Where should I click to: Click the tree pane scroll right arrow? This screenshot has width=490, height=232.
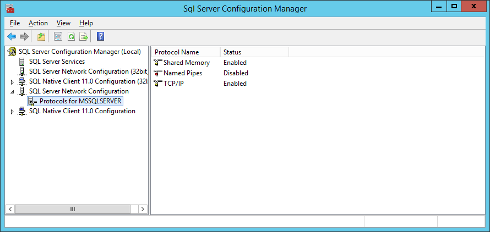(x=143, y=209)
